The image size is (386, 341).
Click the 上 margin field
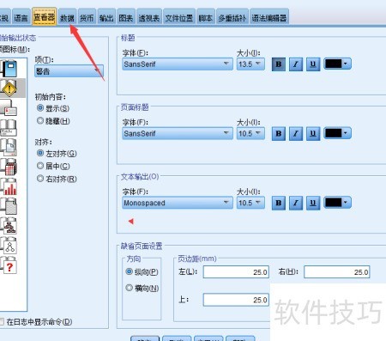pyautogui.click(x=236, y=300)
